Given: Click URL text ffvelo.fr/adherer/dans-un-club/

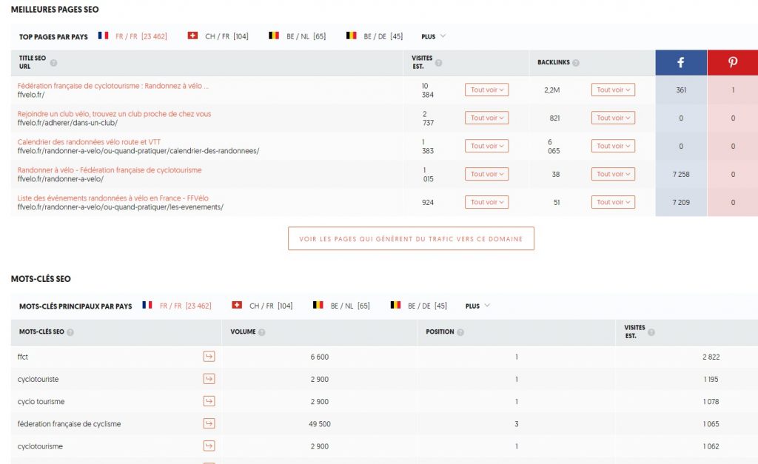Looking at the screenshot, I should pyautogui.click(x=67, y=123).
